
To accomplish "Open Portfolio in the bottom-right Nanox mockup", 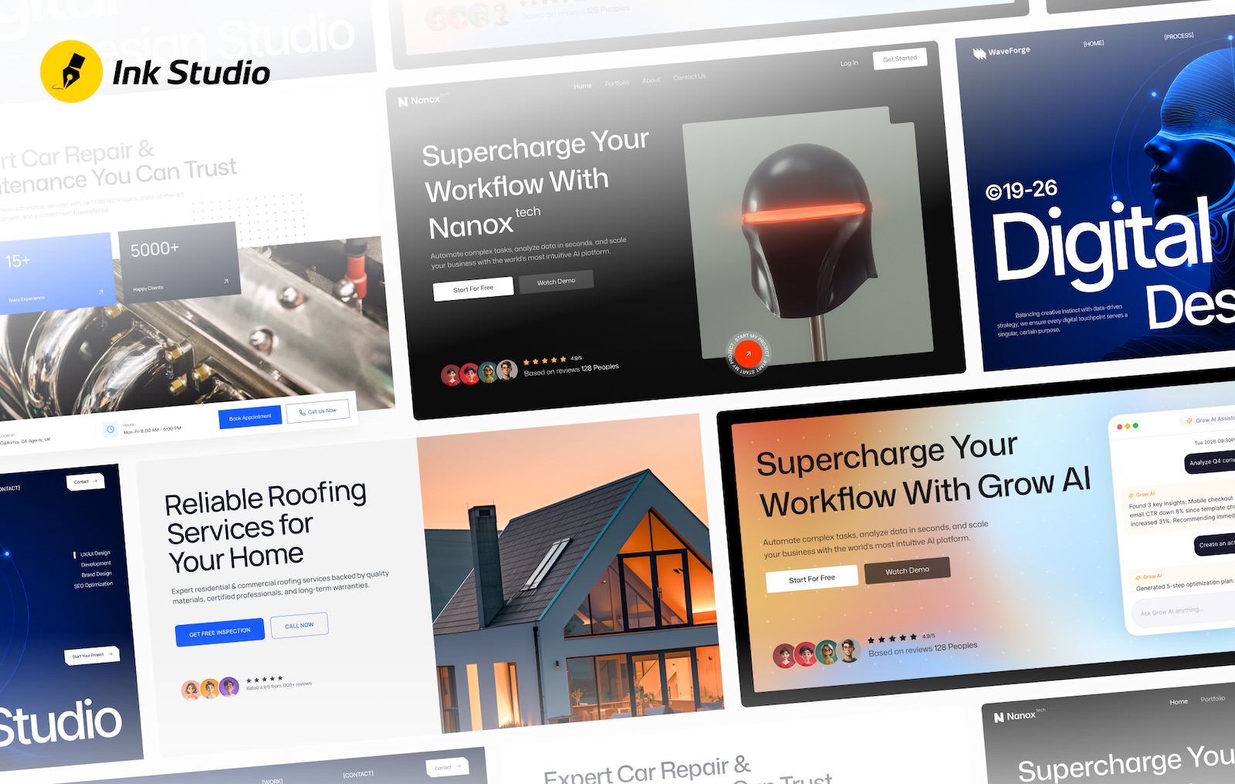I will [x=1213, y=699].
